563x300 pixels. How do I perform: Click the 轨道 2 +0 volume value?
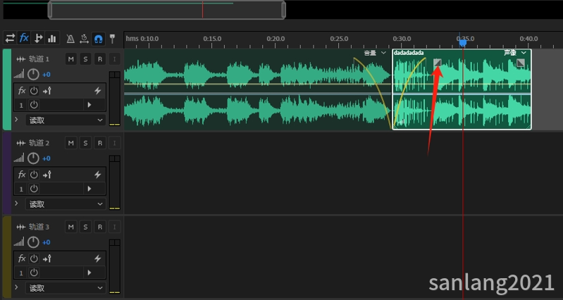(47, 158)
